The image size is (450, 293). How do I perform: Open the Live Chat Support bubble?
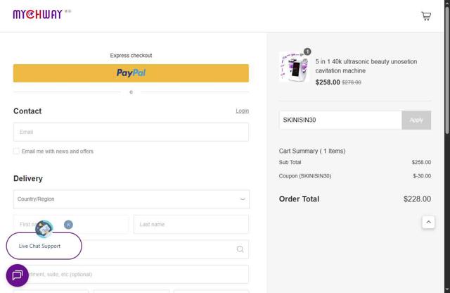point(44,246)
